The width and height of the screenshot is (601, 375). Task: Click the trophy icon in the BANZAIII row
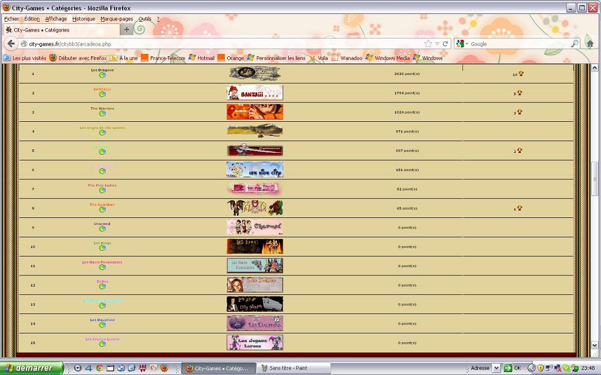[520, 93]
